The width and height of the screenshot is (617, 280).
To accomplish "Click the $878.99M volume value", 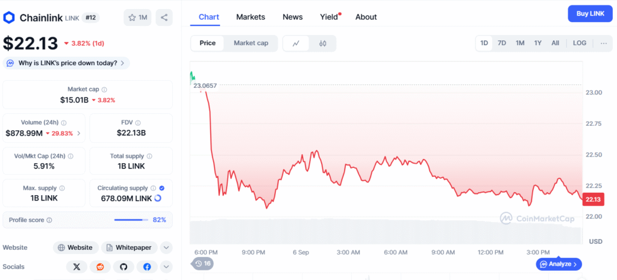I will tap(24, 133).
